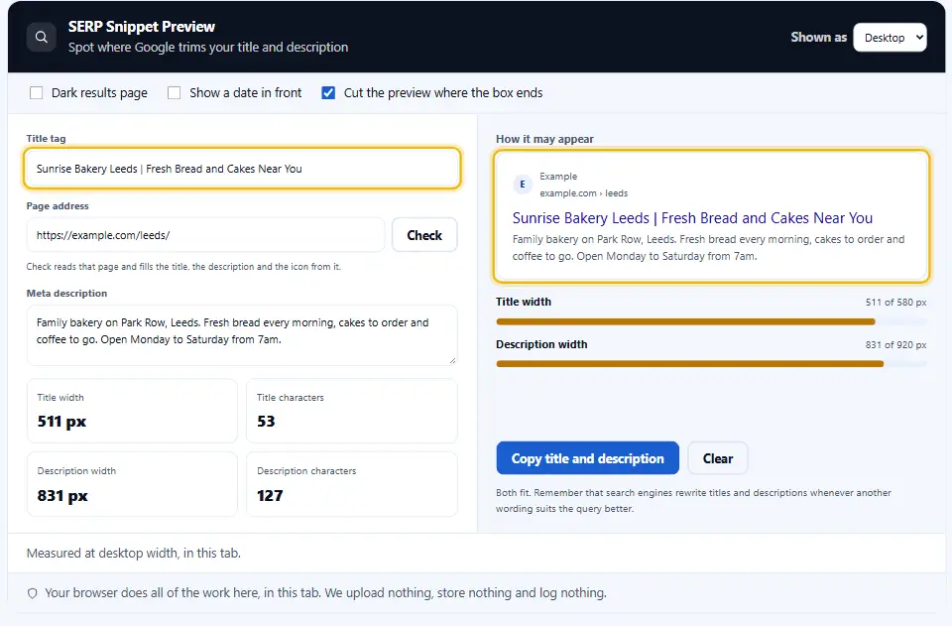952x626 pixels.
Task: Click the Description width progress bar
Action: pos(711,364)
